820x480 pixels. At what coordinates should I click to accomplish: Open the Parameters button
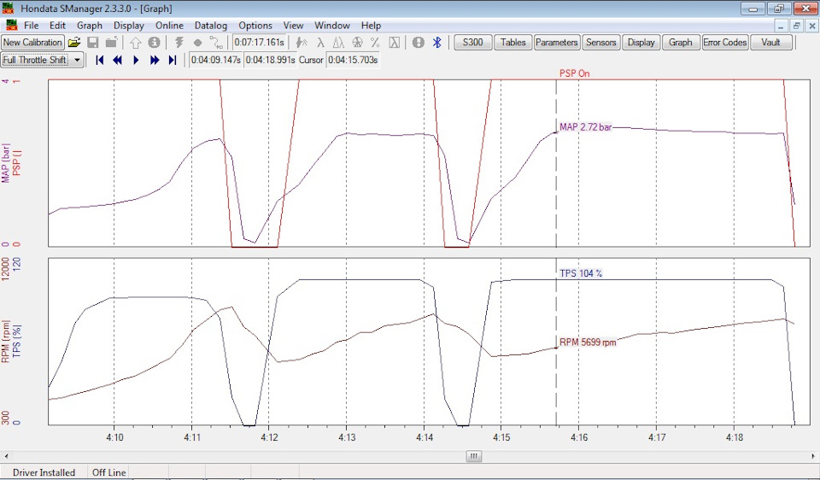click(556, 43)
